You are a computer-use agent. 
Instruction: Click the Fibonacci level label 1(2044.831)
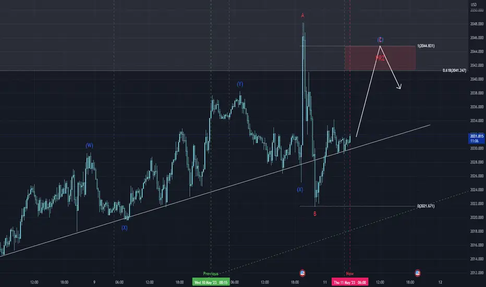(426, 46)
